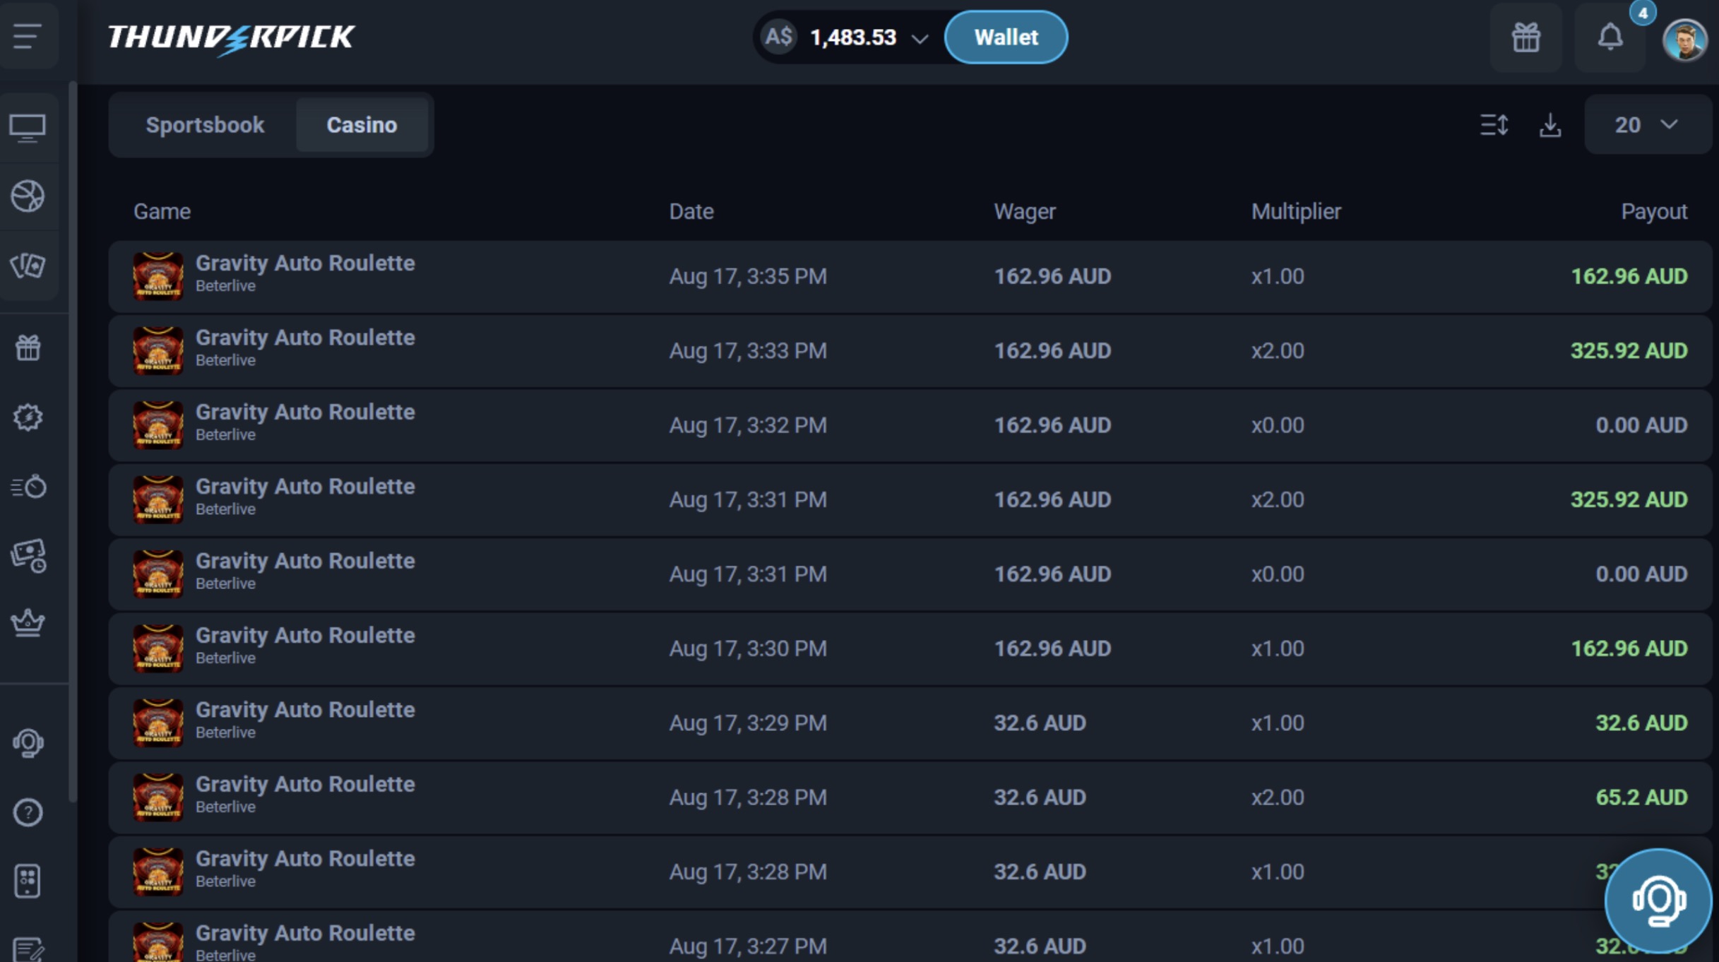Viewport: 1719px width, 962px height.
Task: Open Gravity Auto Roulette link at 3:35 PM
Action: point(305,263)
